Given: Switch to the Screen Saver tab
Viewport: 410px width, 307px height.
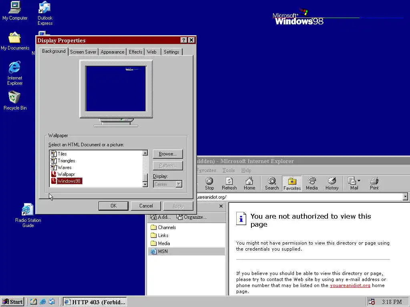Looking at the screenshot, I should (83, 52).
